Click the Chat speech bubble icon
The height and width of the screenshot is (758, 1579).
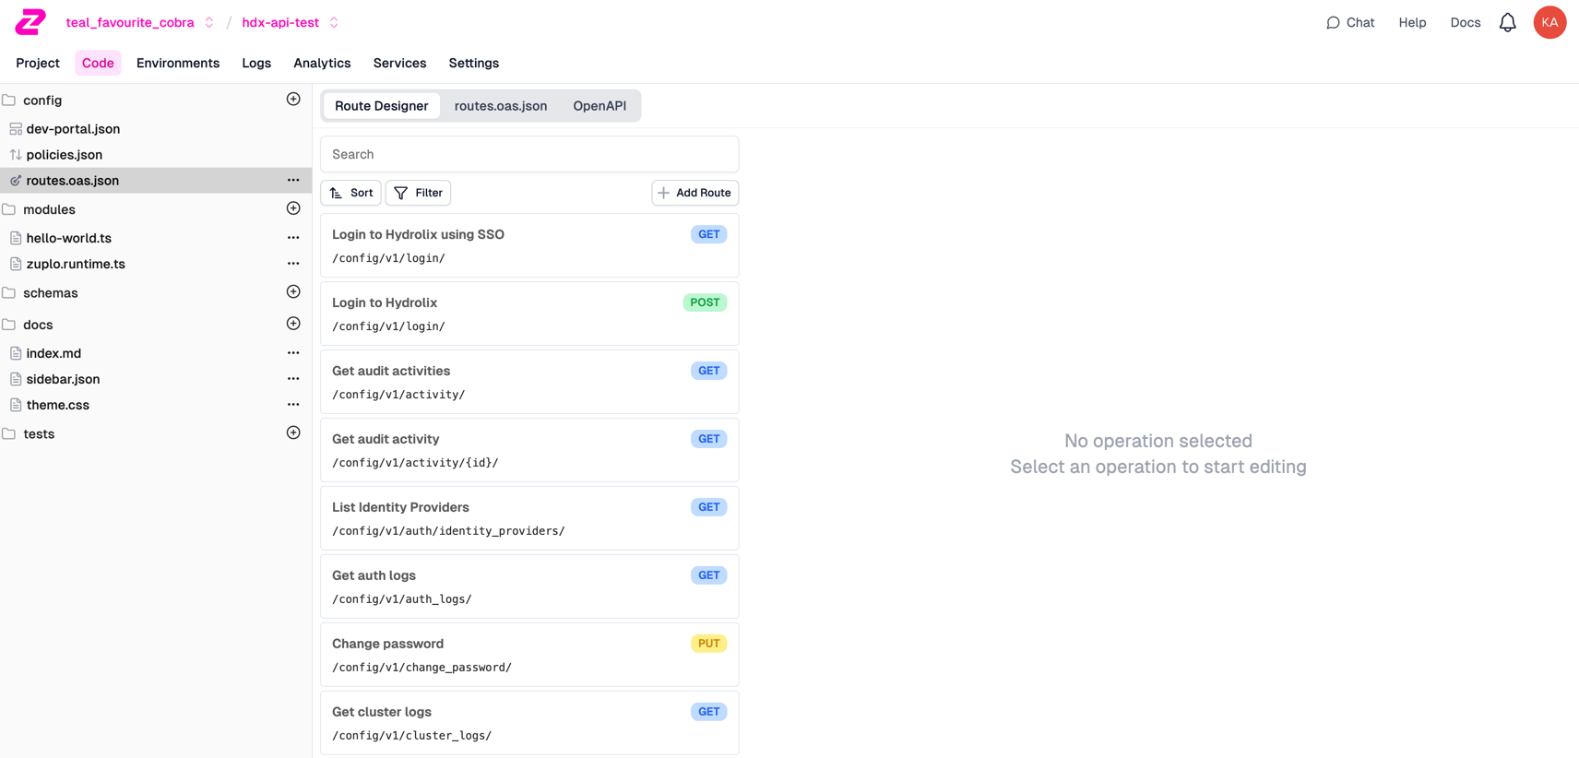[1333, 23]
